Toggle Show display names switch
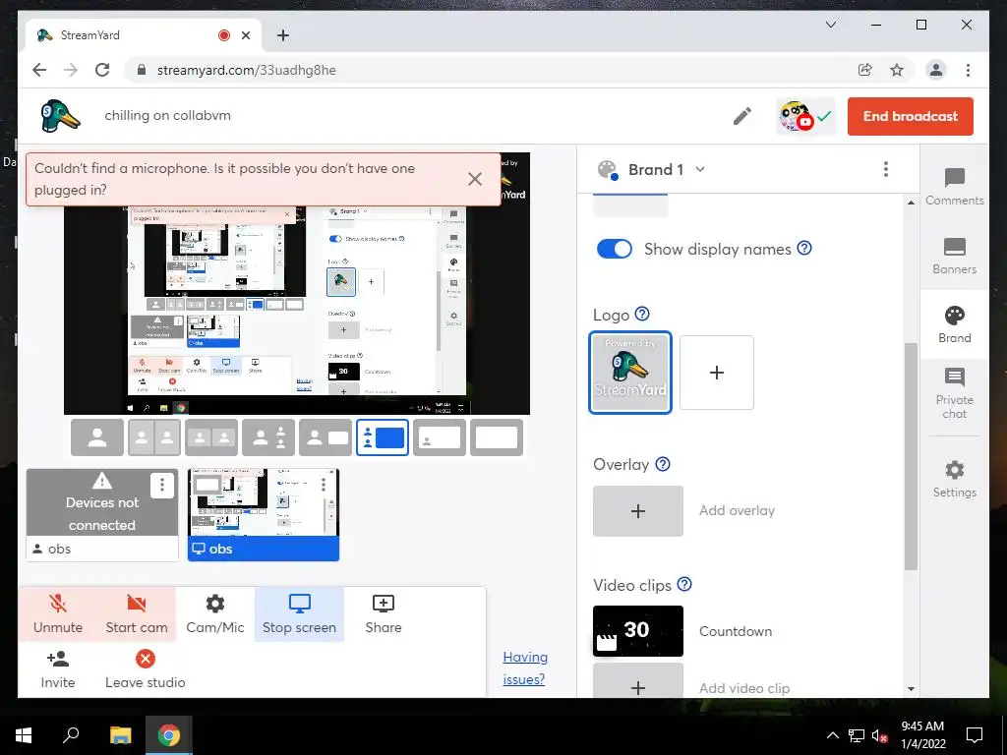The image size is (1007, 755). point(615,249)
